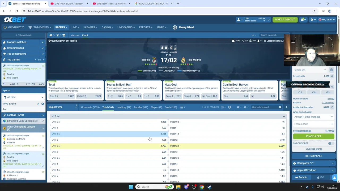
Task: Open the CASINO menu
Action: [x=107, y=27]
